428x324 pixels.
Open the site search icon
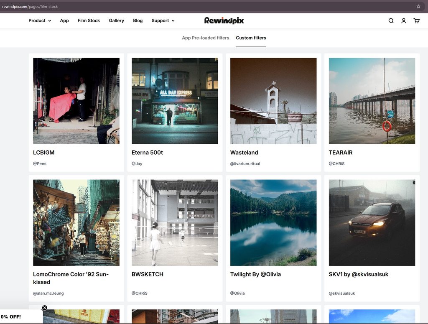click(x=391, y=21)
